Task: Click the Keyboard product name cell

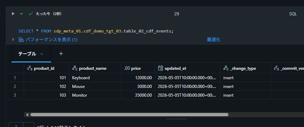Action: point(95,78)
